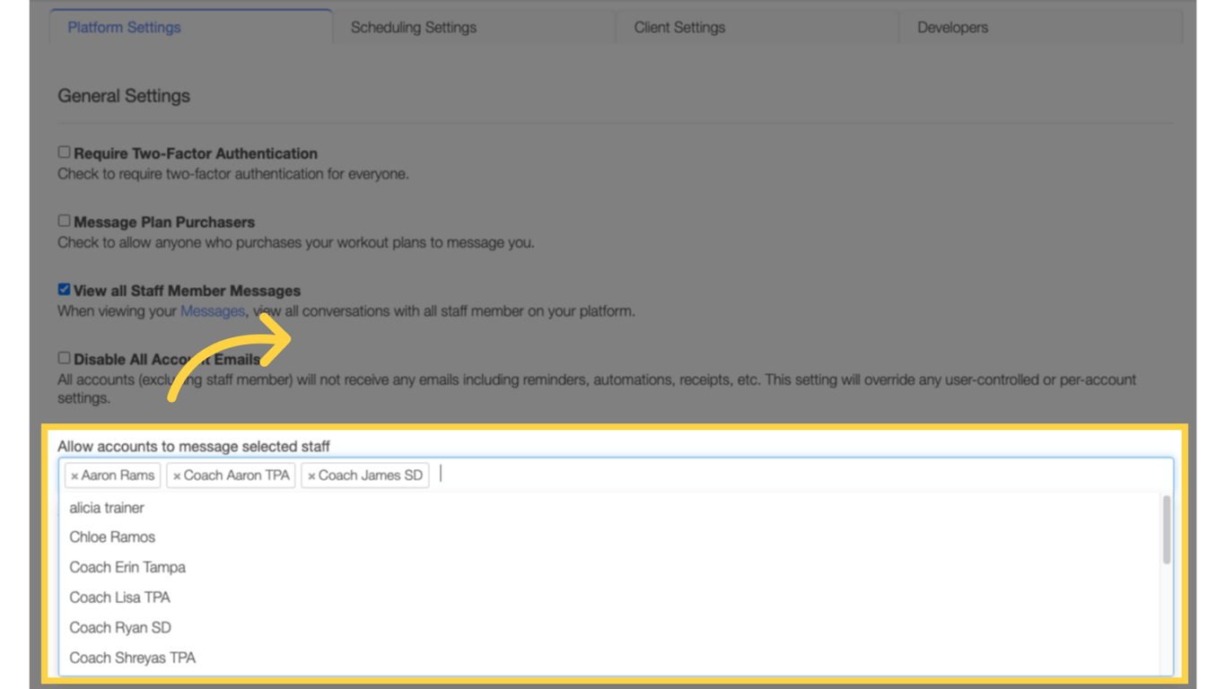This screenshot has height=689, width=1226.
Task: Remove Coach Aaron TPA tag
Action: click(177, 476)
